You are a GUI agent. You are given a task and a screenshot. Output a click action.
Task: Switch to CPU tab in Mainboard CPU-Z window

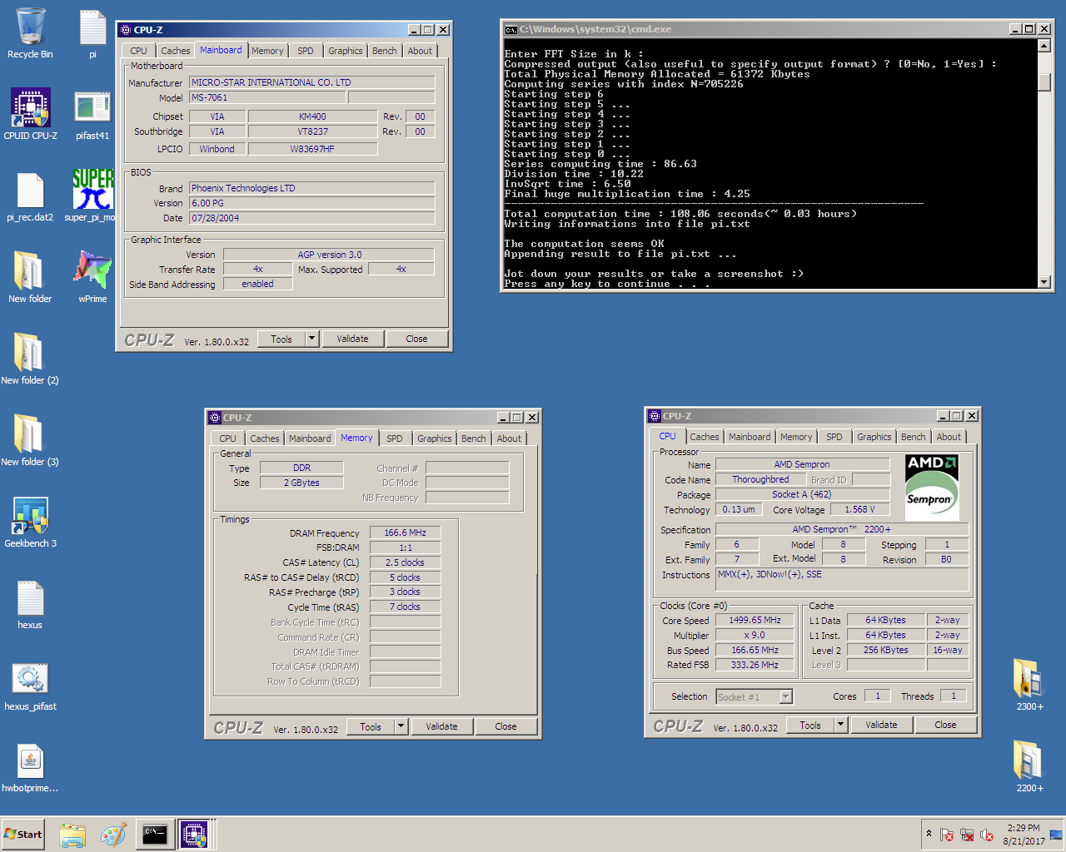tap(138, 51)
